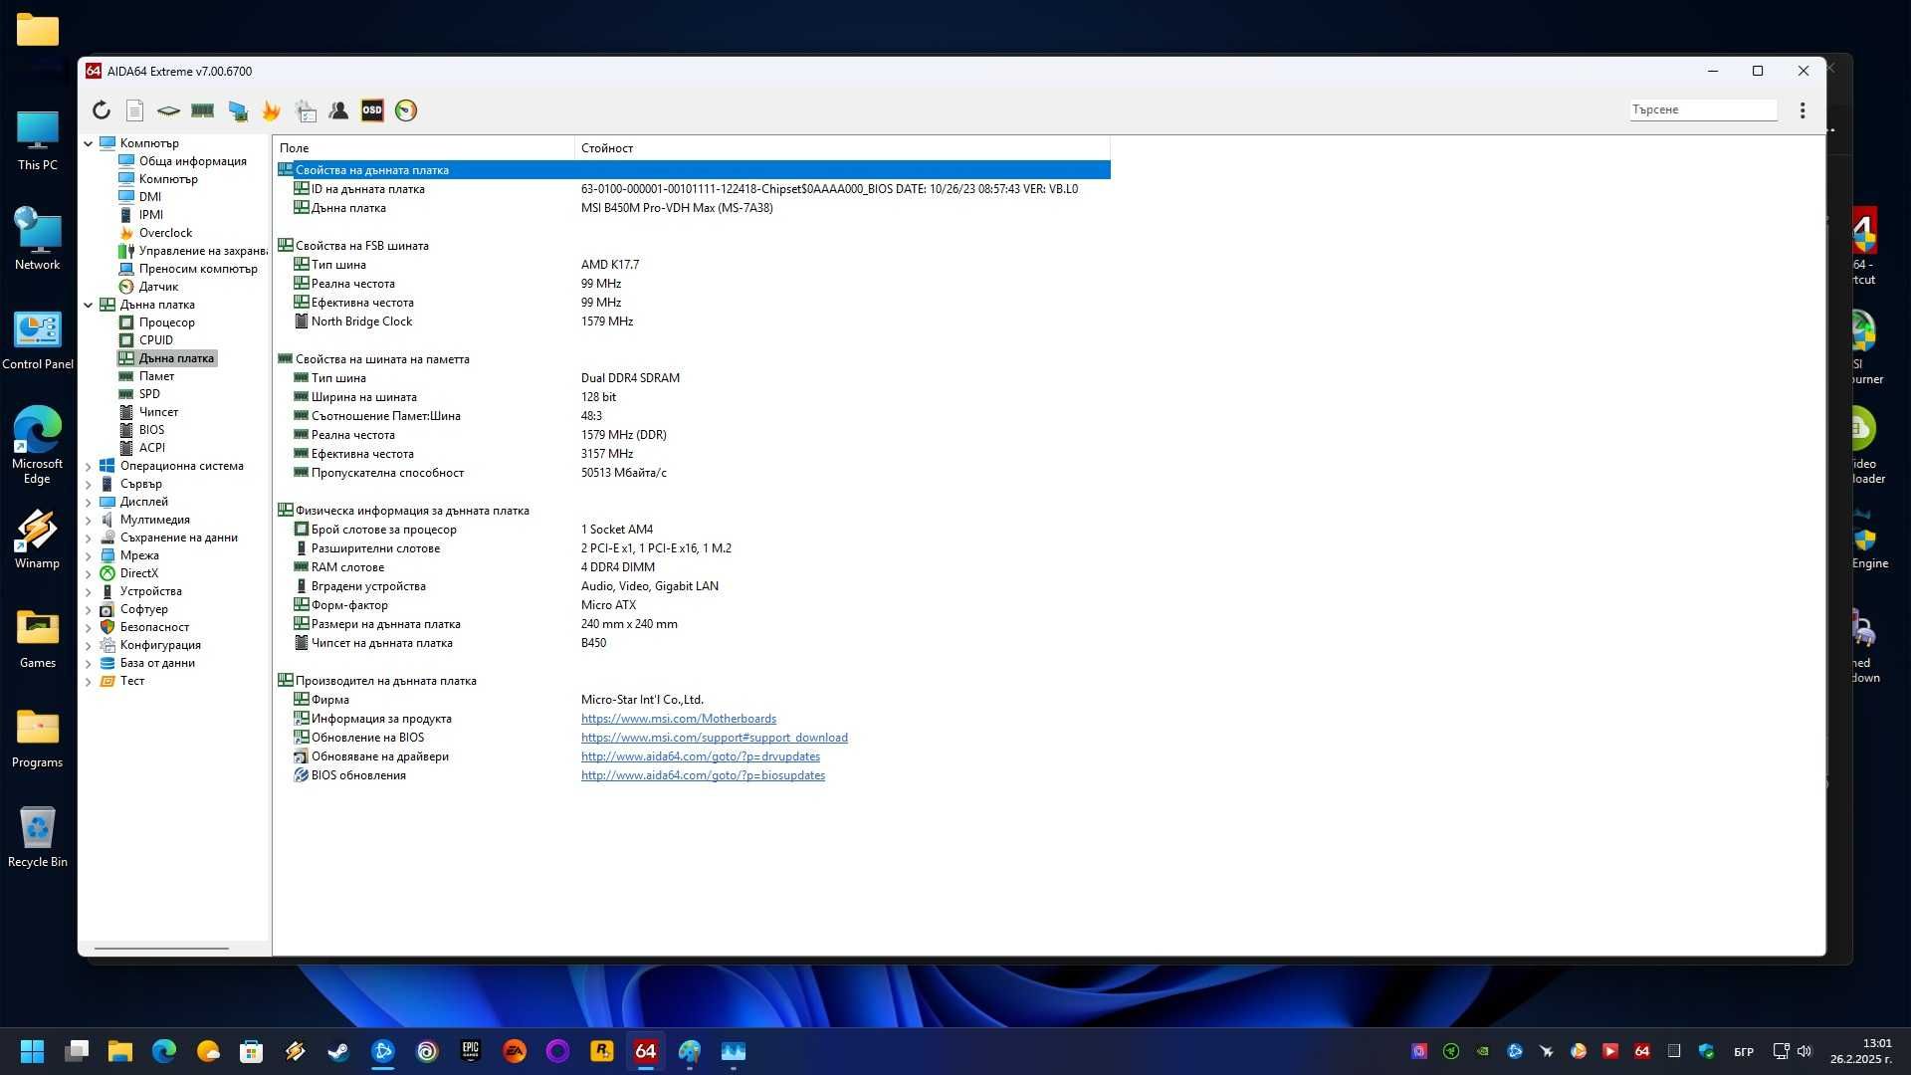The width and height of the screenshot is (1911, 1075).
Task: Click the AIDA64 taskbar icon
Action: coord(646,1051)
